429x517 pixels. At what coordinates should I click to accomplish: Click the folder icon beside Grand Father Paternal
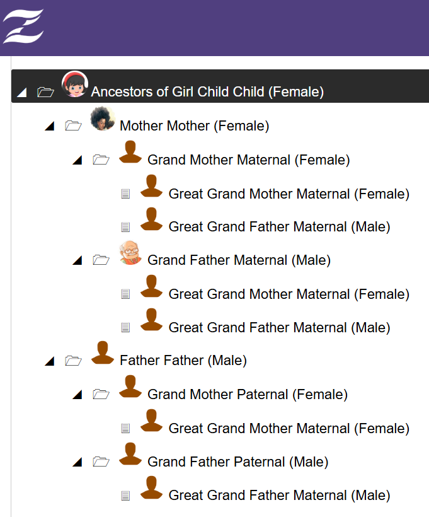101,462
